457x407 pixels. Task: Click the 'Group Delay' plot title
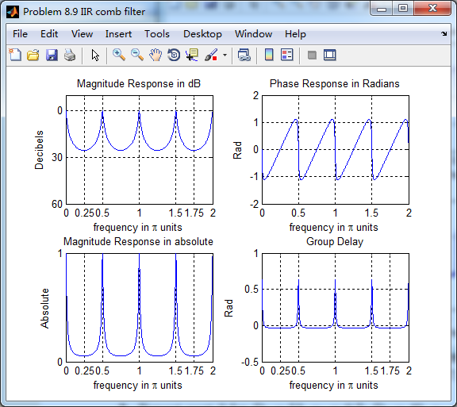[335, 242]
